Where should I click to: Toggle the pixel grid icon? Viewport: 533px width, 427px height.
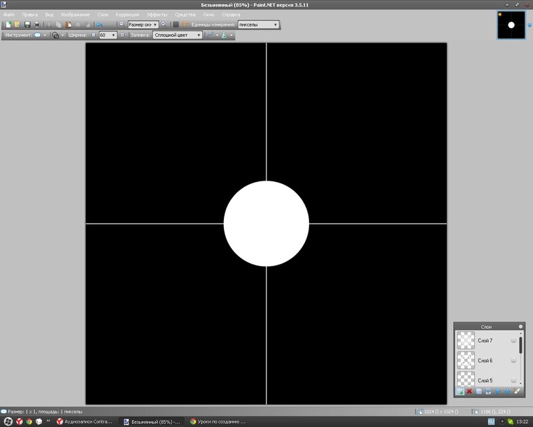pos(176,25)
